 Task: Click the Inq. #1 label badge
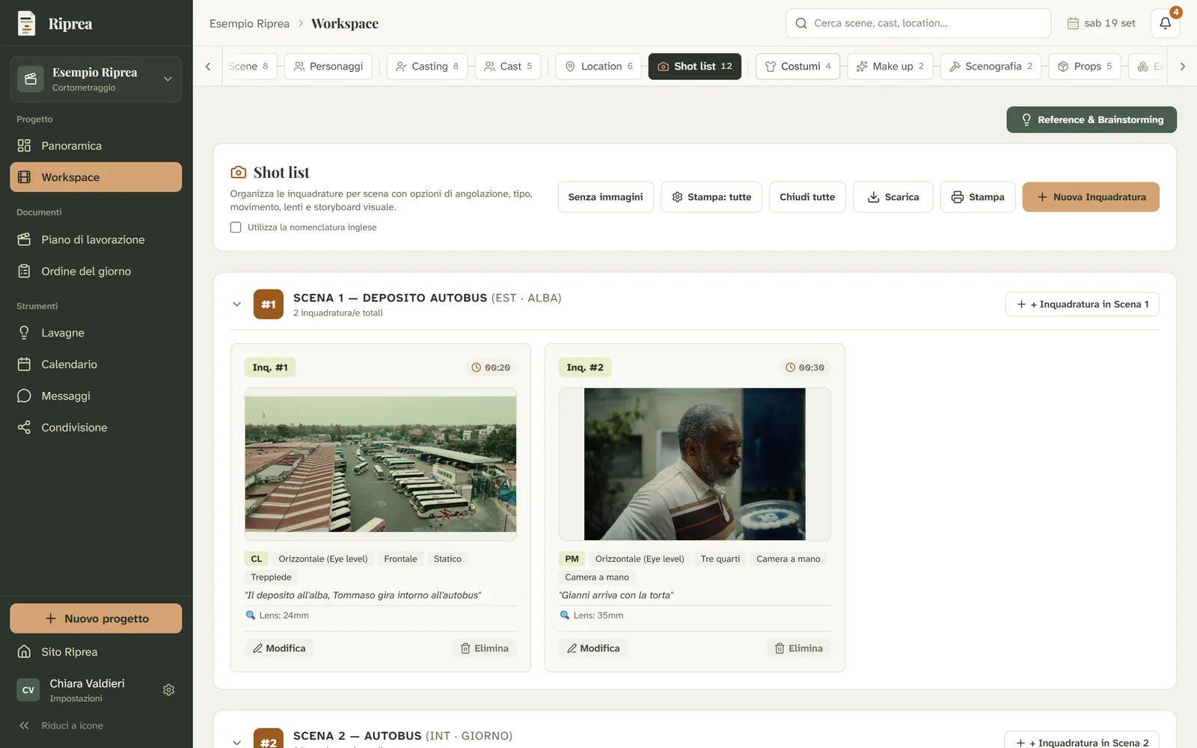click(270, 367)
